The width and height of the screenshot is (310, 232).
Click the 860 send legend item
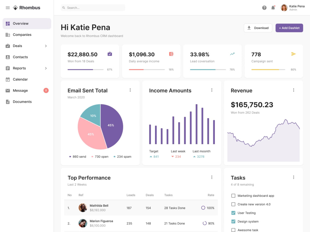(77, 157)
